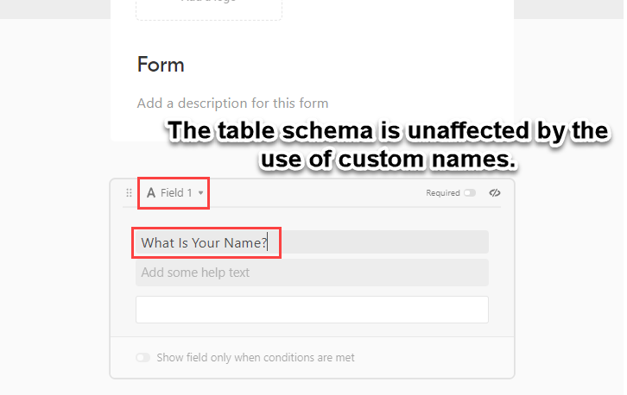This screenshot has height=395, width=627.
Task: Click the blank header strip between Field 1 and Required
Action: 316,193
